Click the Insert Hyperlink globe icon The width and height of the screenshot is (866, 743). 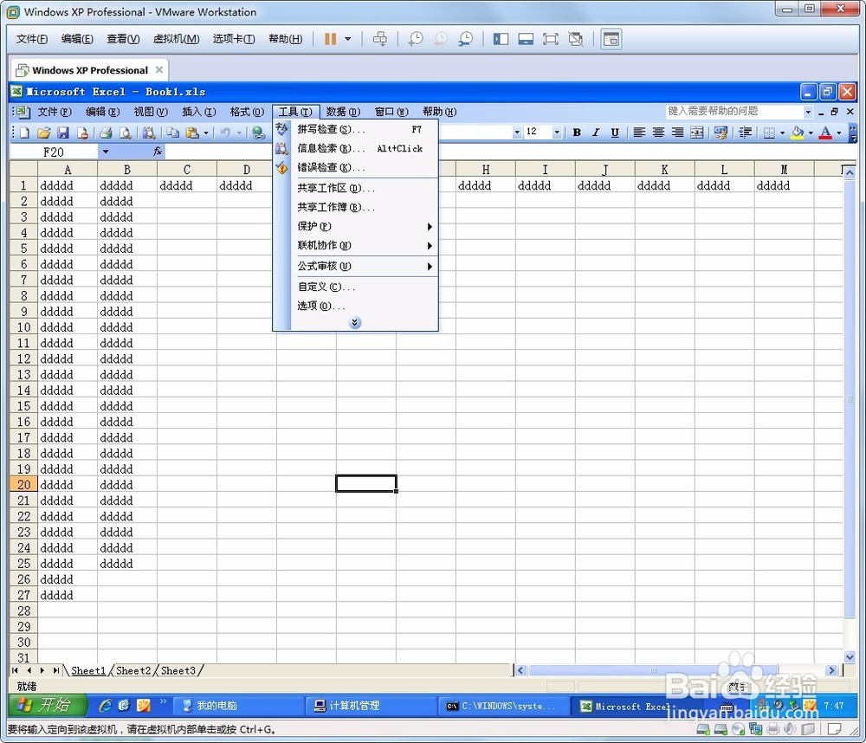[258, 132]
